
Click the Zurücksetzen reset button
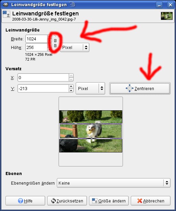click(x=67, y=201)
